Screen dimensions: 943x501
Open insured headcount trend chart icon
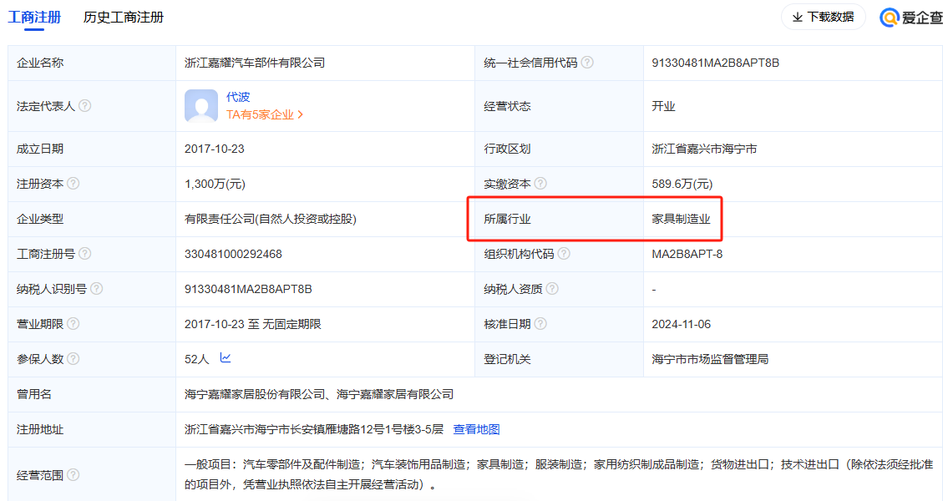[x=226, y=358]
